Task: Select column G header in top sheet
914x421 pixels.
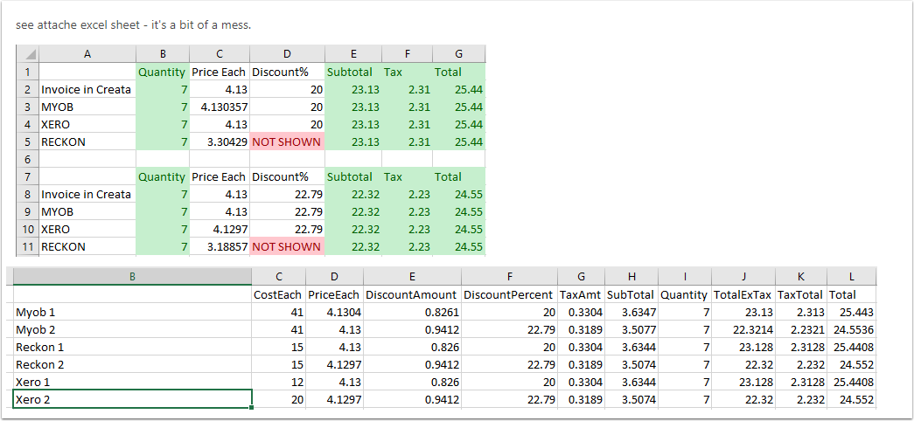Action: click(458, 54)
